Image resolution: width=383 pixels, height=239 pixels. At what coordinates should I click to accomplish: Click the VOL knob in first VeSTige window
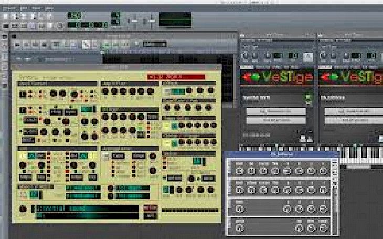pos(245,55)
